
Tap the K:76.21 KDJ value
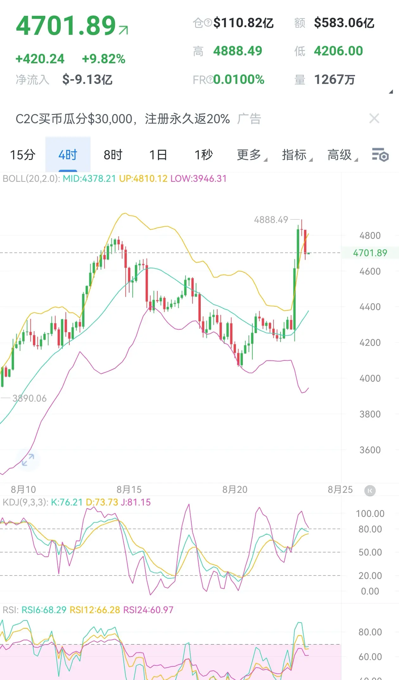[67, 502]
